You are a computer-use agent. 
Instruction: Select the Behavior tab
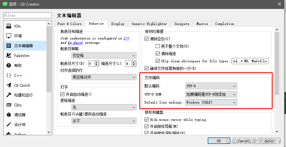(x=96, y=23)
